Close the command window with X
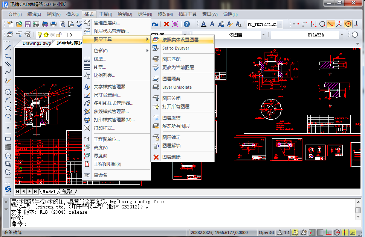This screenshot has height=237, width=365. pyautogui.click(x=6, y=202)
